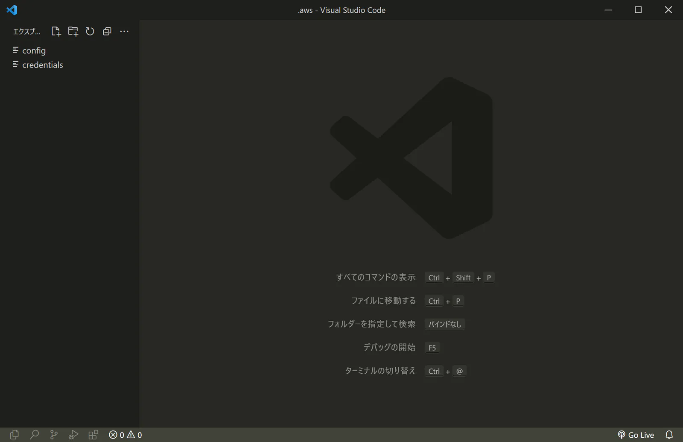The height and width of the screenshot is (442, 683).
Task: Click the New Folder icon in Explorer
Action: coord(73,31)
